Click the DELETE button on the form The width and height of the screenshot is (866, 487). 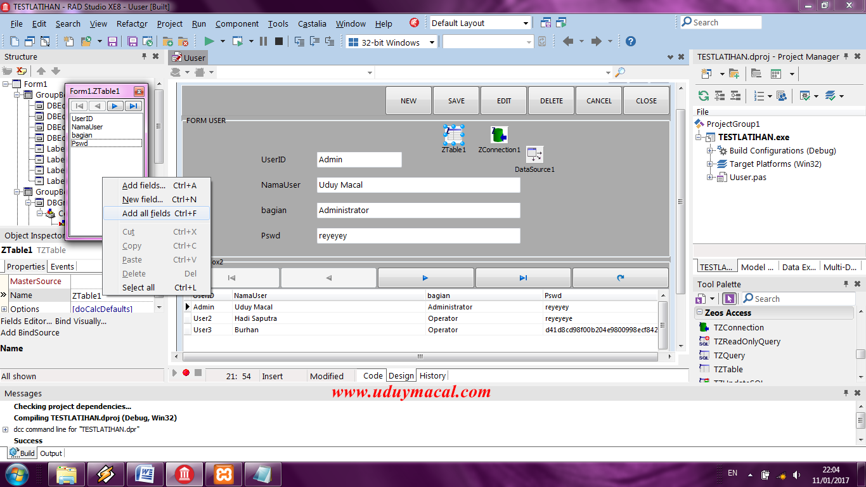552,100
